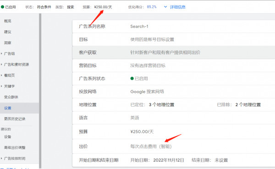This screenshot has width=275, height=169.
Task: Expand the 着陆页 sidebar arrow
Action: 1,75
